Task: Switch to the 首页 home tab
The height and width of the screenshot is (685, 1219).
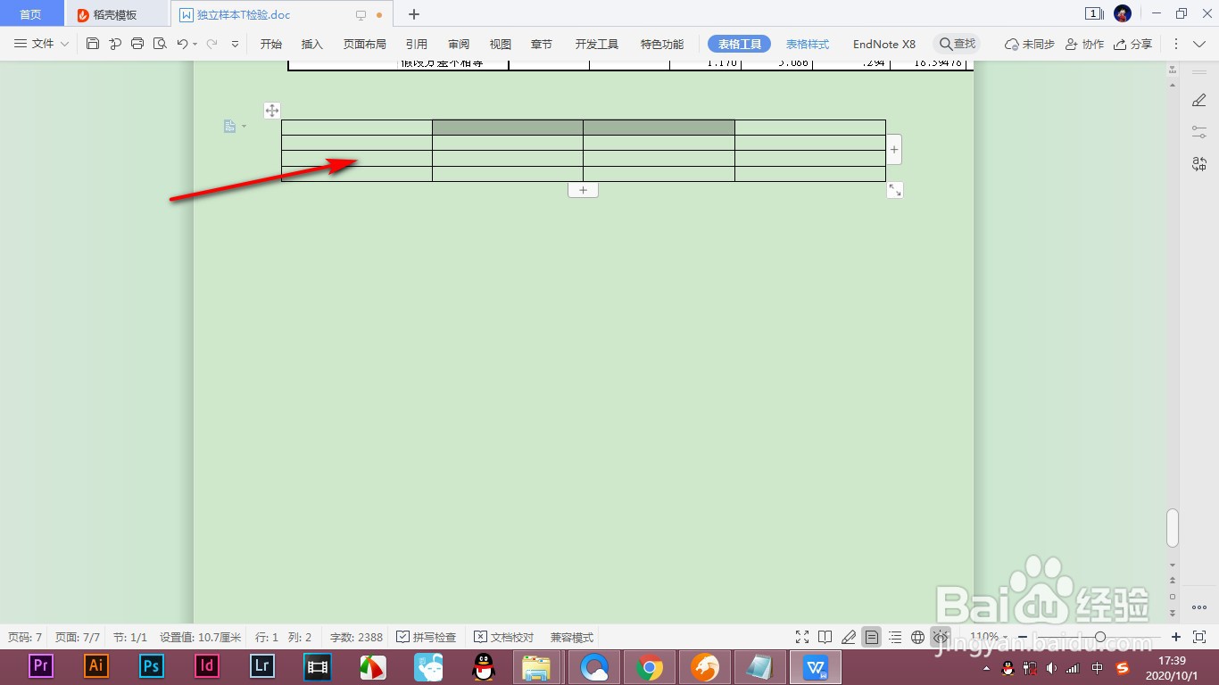Action: coord(31,14)
